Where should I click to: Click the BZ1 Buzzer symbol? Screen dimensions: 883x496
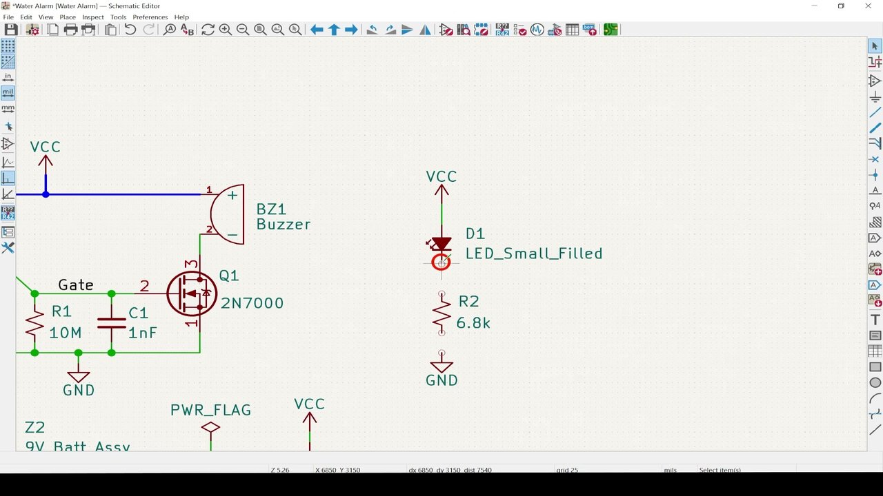[x=226, y=214]
